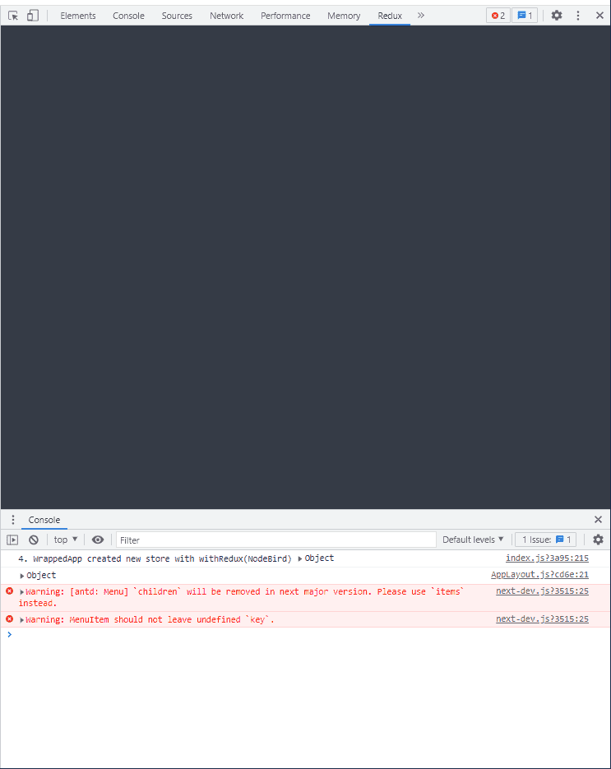Clear the console with the ban icon

pos(34,540)
